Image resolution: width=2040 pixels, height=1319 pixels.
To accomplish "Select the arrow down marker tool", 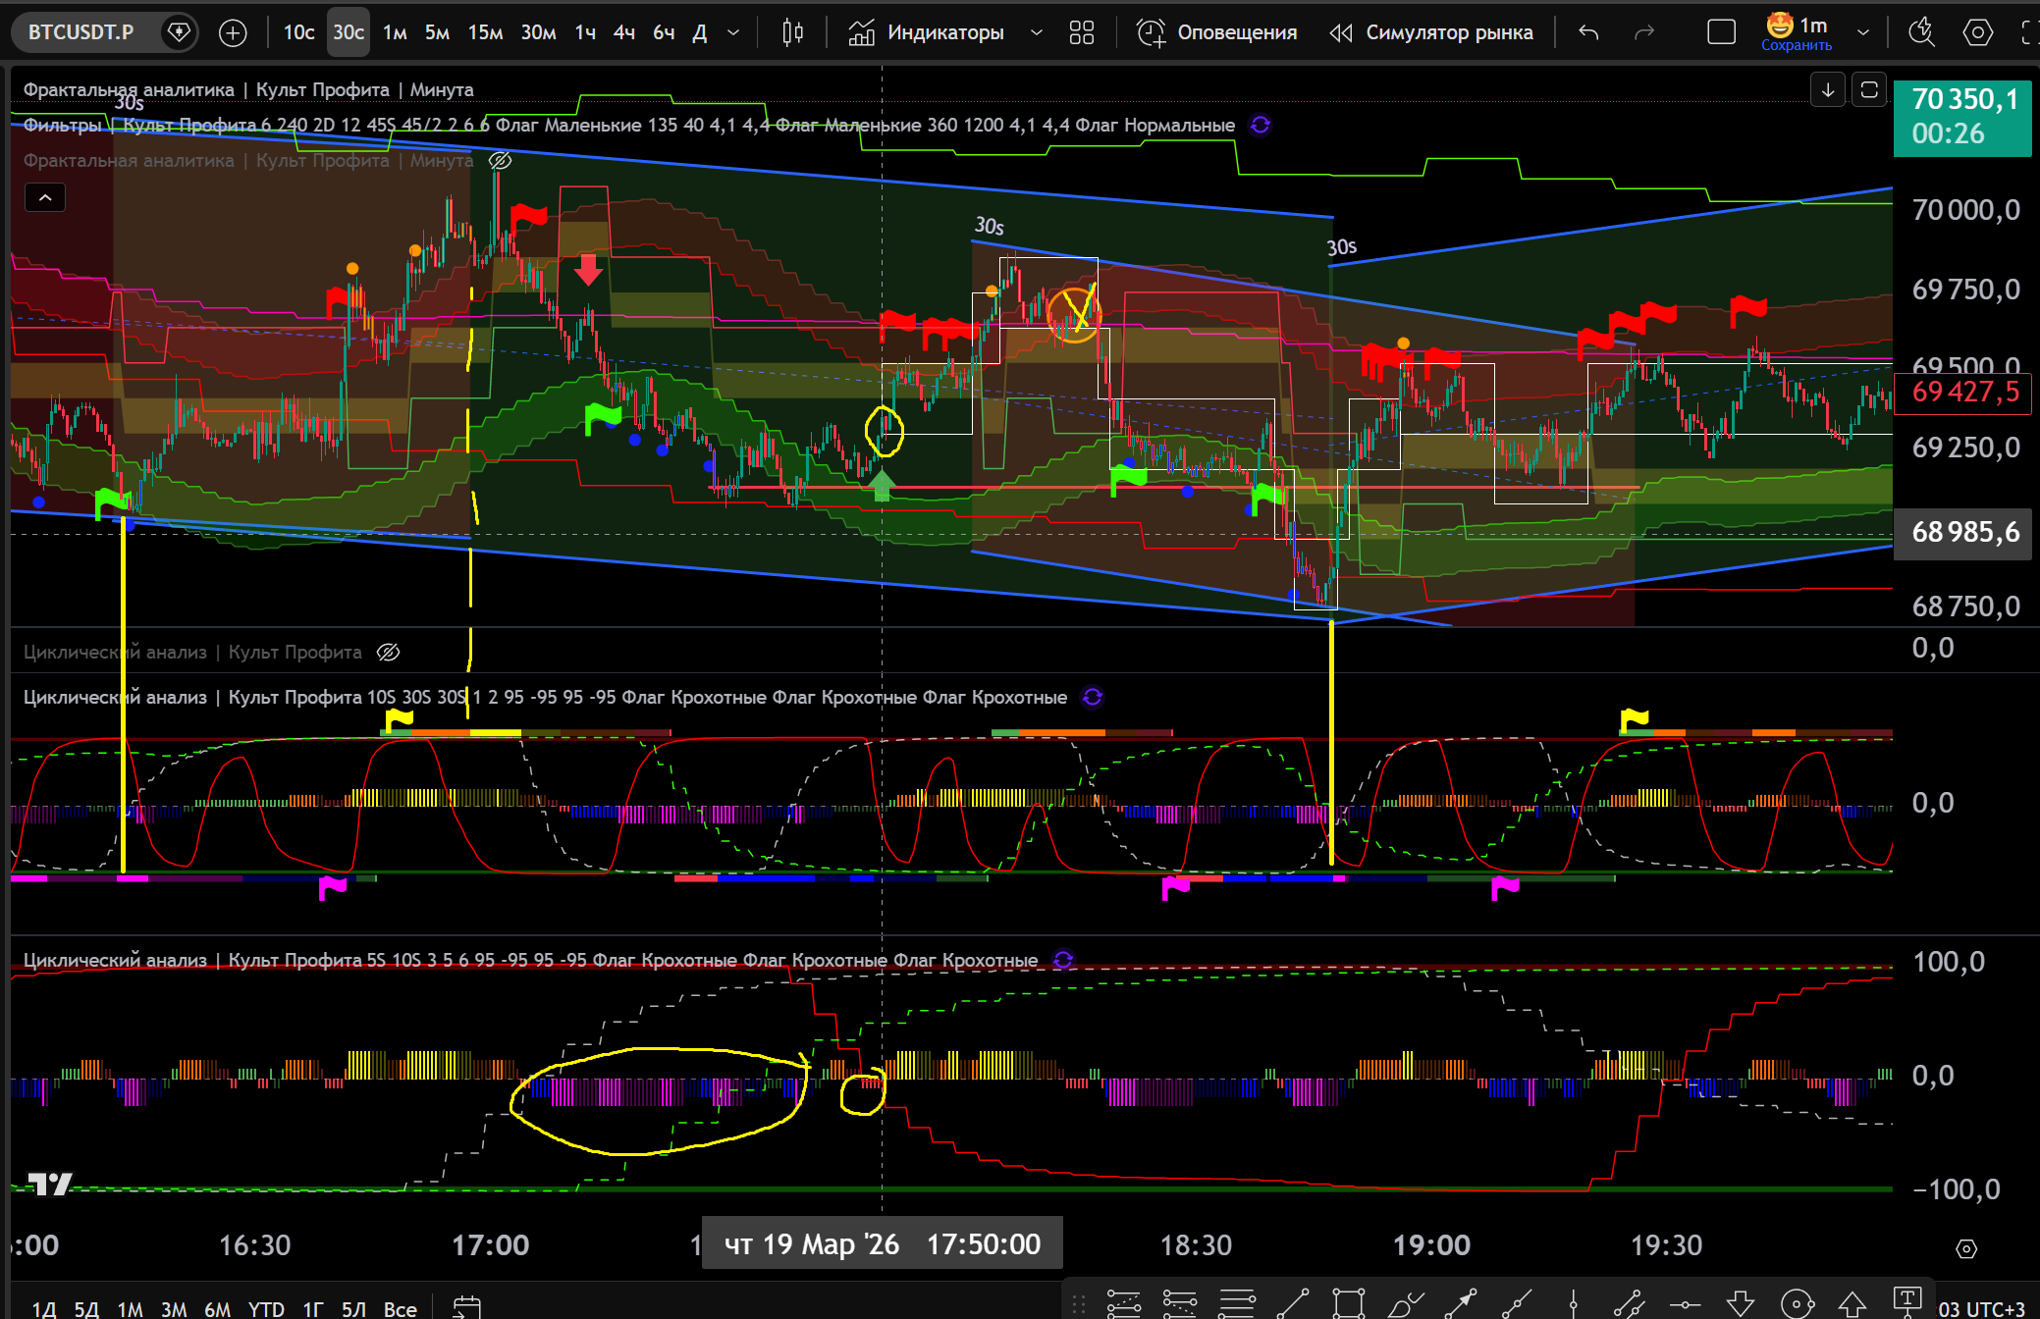I will (x=1741, y=1303).
